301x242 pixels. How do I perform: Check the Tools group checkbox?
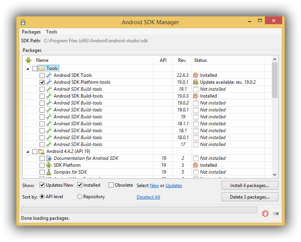(35, 68)
